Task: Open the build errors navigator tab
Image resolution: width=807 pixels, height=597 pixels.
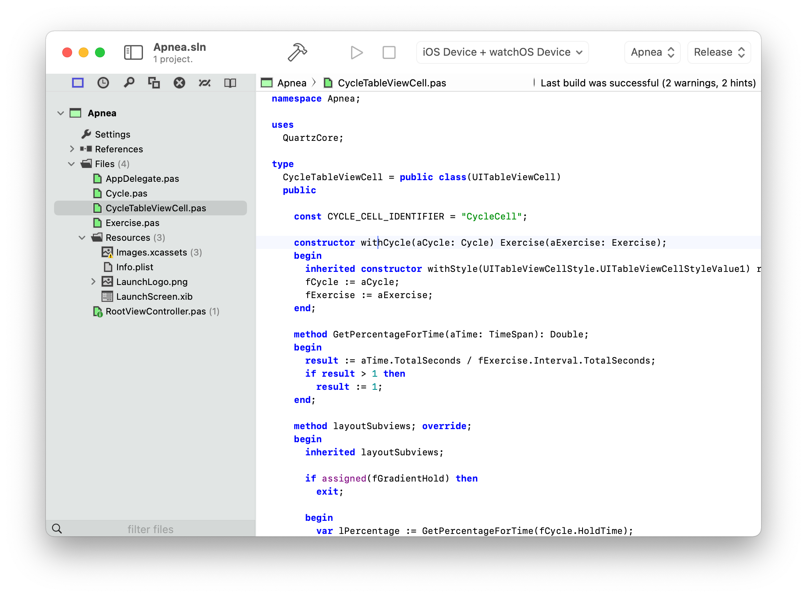Action: pos(179,83)
